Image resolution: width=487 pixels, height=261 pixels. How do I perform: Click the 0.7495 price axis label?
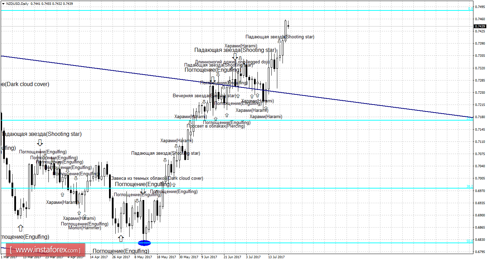coord(480,7)
